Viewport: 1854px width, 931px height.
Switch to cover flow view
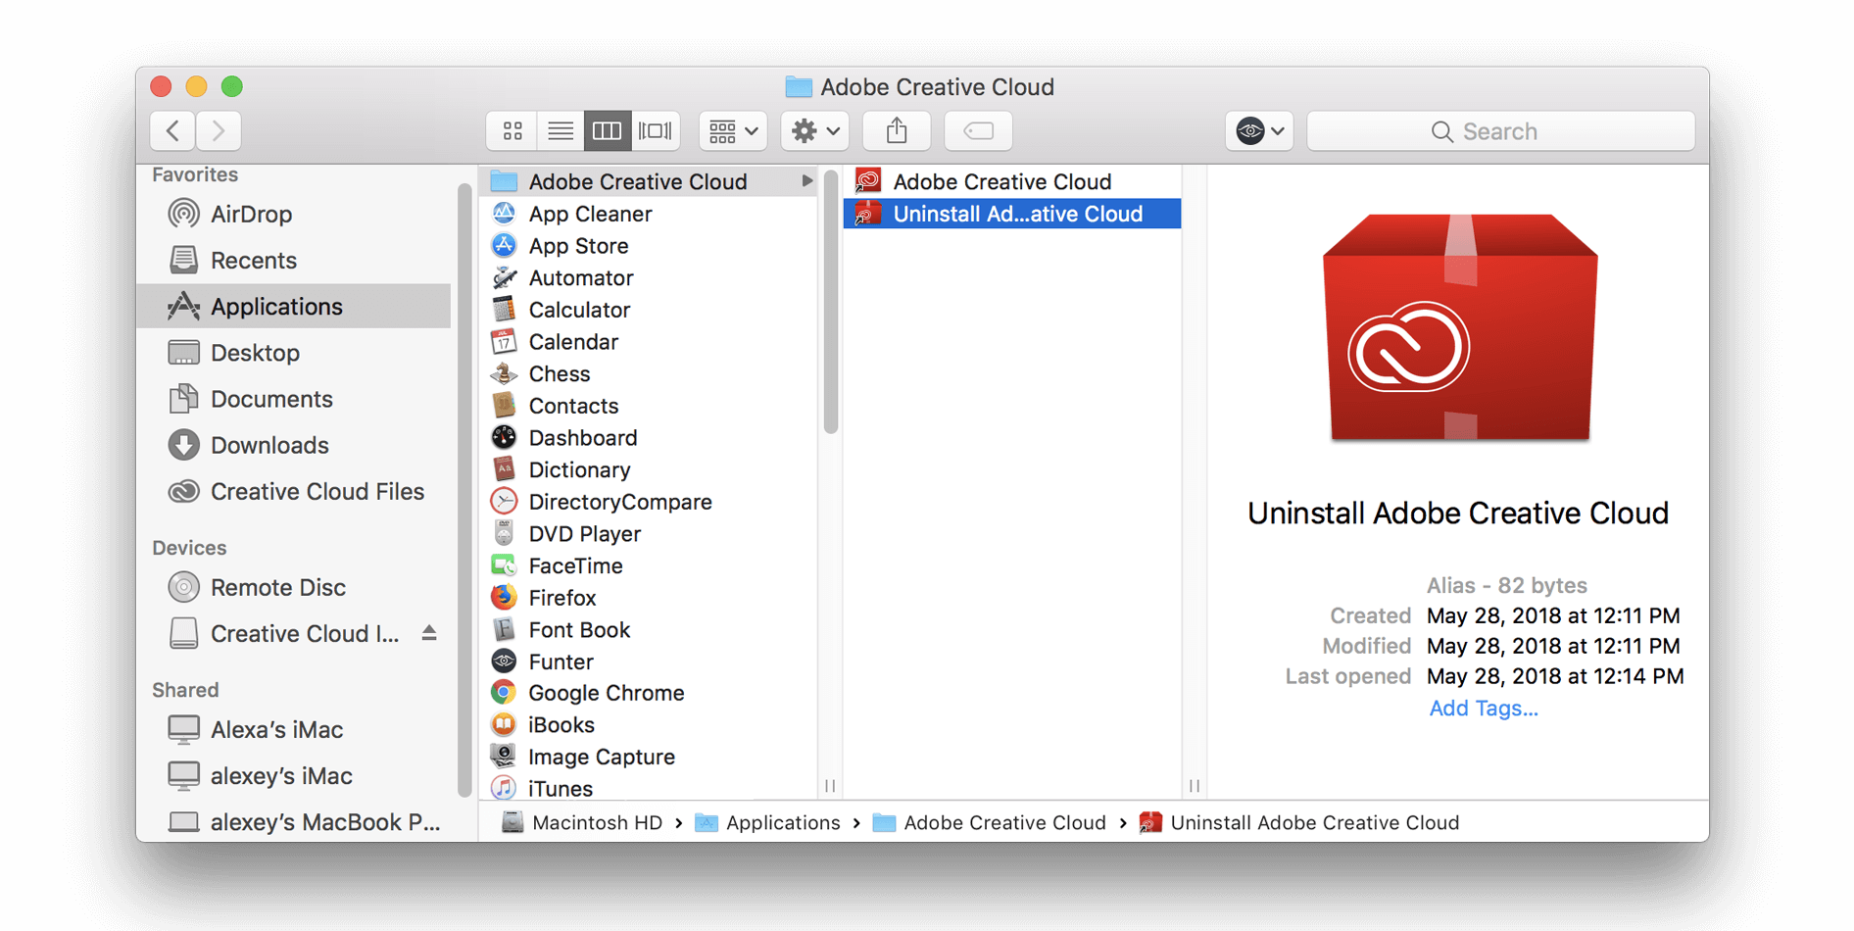[x=655, y=130]
